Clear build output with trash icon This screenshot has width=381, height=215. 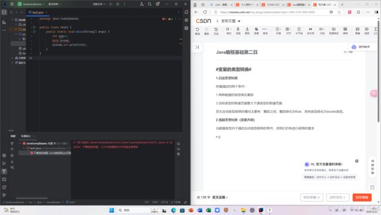pos(178,154)
